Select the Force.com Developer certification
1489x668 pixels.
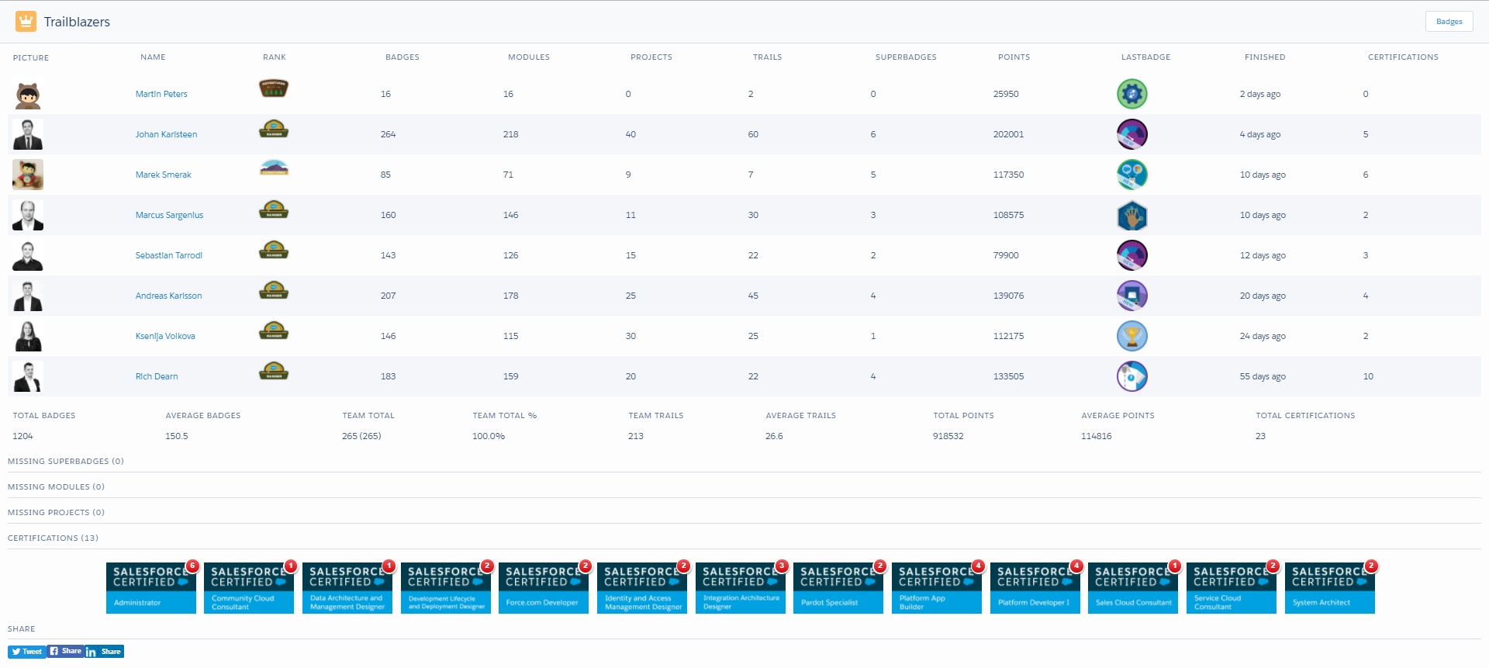pyautogui.click(x=544, y=588)
